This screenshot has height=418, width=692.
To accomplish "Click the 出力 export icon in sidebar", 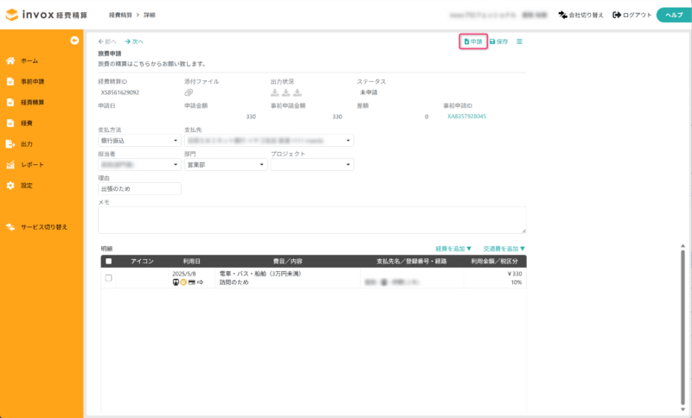I will click(10, 144).
